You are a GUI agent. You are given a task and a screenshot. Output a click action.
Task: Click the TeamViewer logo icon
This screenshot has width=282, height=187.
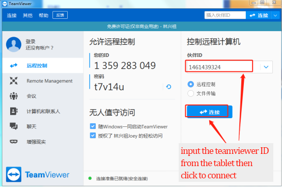click(x=14, y=174)
